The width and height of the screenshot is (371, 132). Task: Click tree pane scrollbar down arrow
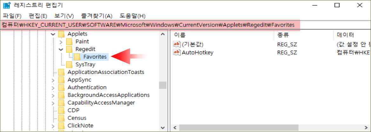point(162,127)
